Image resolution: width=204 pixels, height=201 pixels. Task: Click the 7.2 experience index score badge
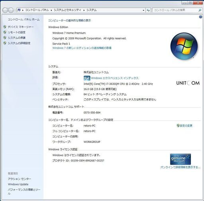coord(87,78)
